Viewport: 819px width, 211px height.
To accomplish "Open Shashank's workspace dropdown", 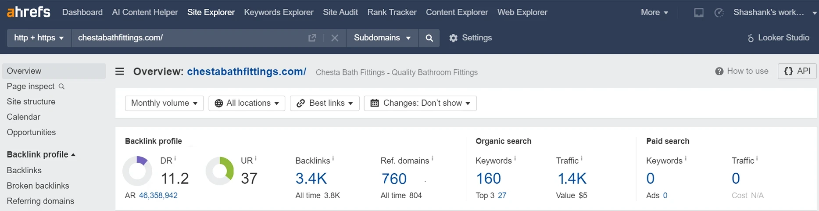I will point(775,12).
